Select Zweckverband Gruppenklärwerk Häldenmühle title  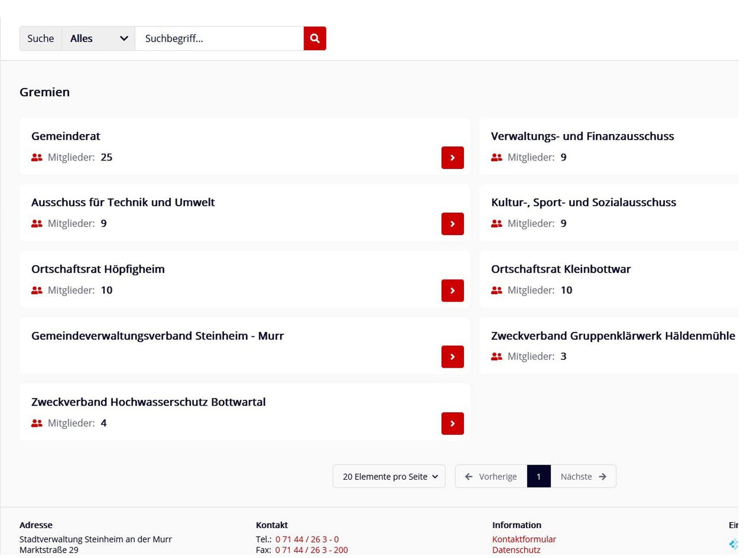[x=613, y=336]
